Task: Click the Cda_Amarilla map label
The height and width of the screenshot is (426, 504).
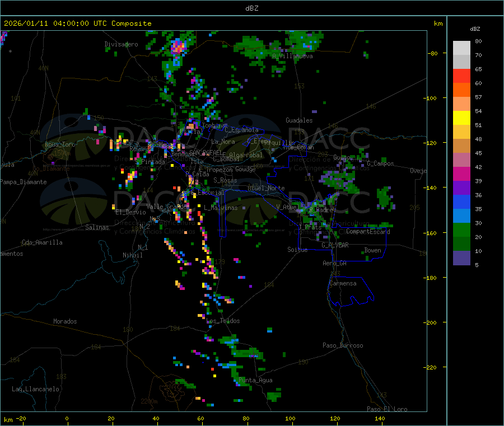Action: tap(42, 242)
